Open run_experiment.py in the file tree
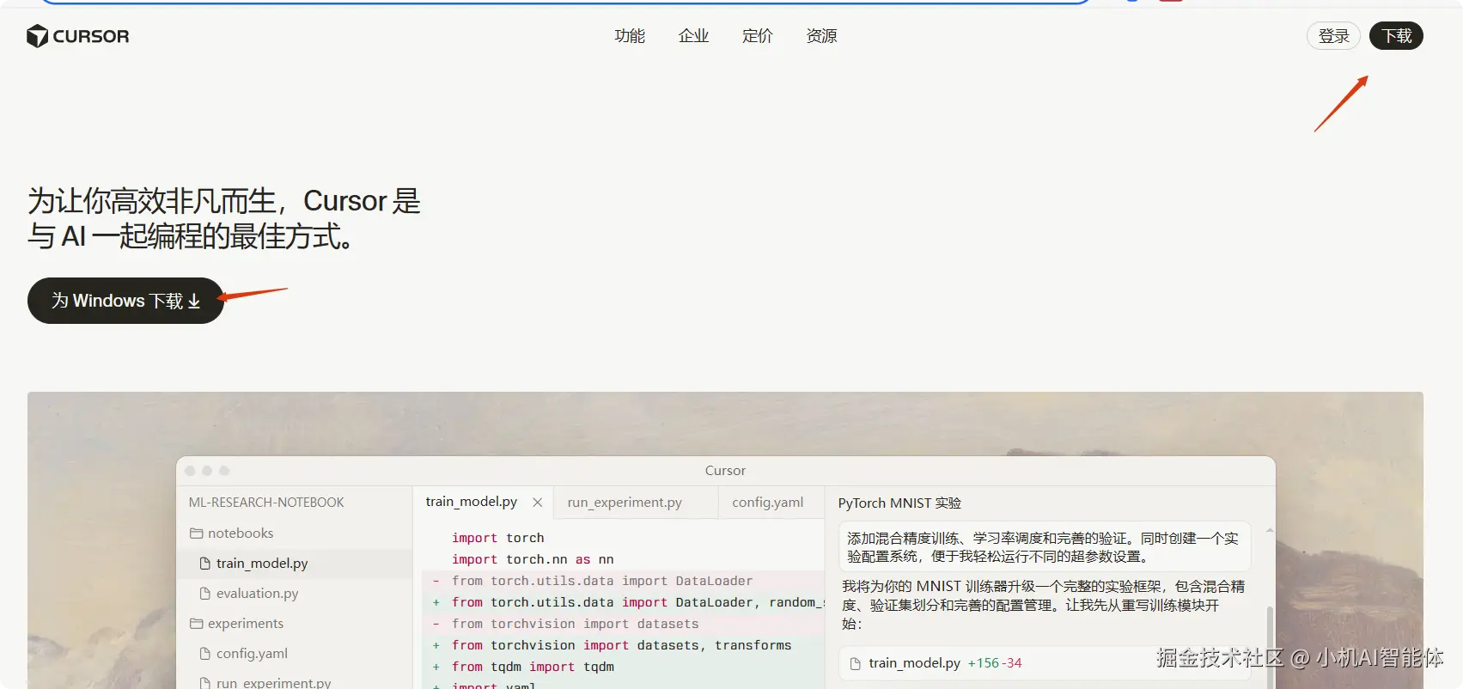This screenshot has width=1463, height=689. coord(273,683)
